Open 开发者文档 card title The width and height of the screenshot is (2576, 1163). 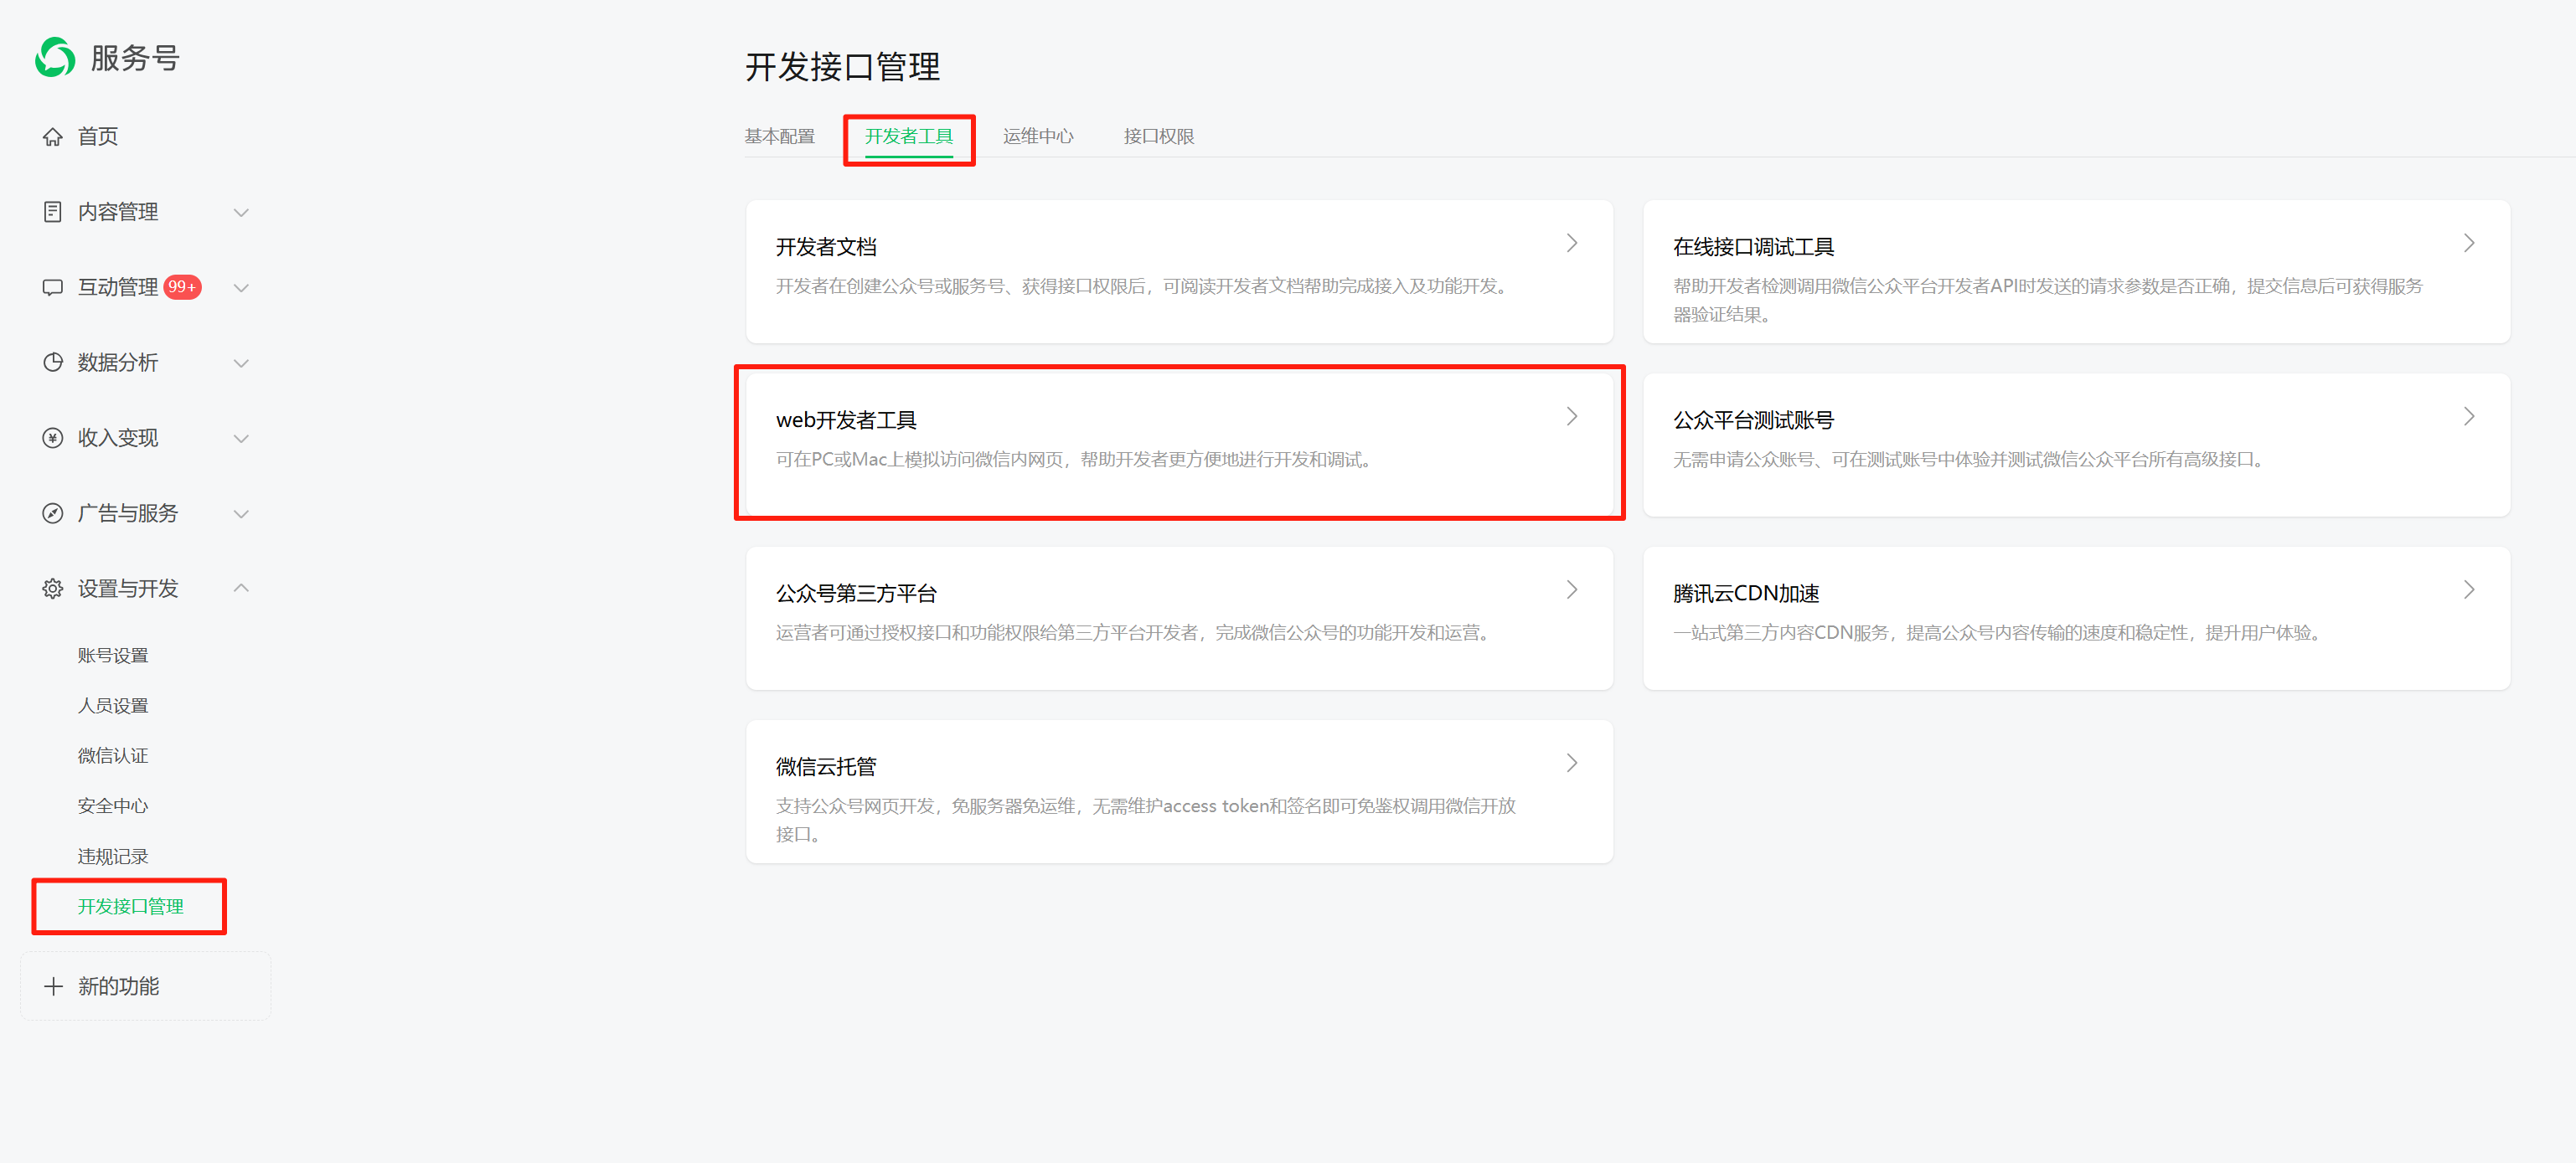coord(826,247)
